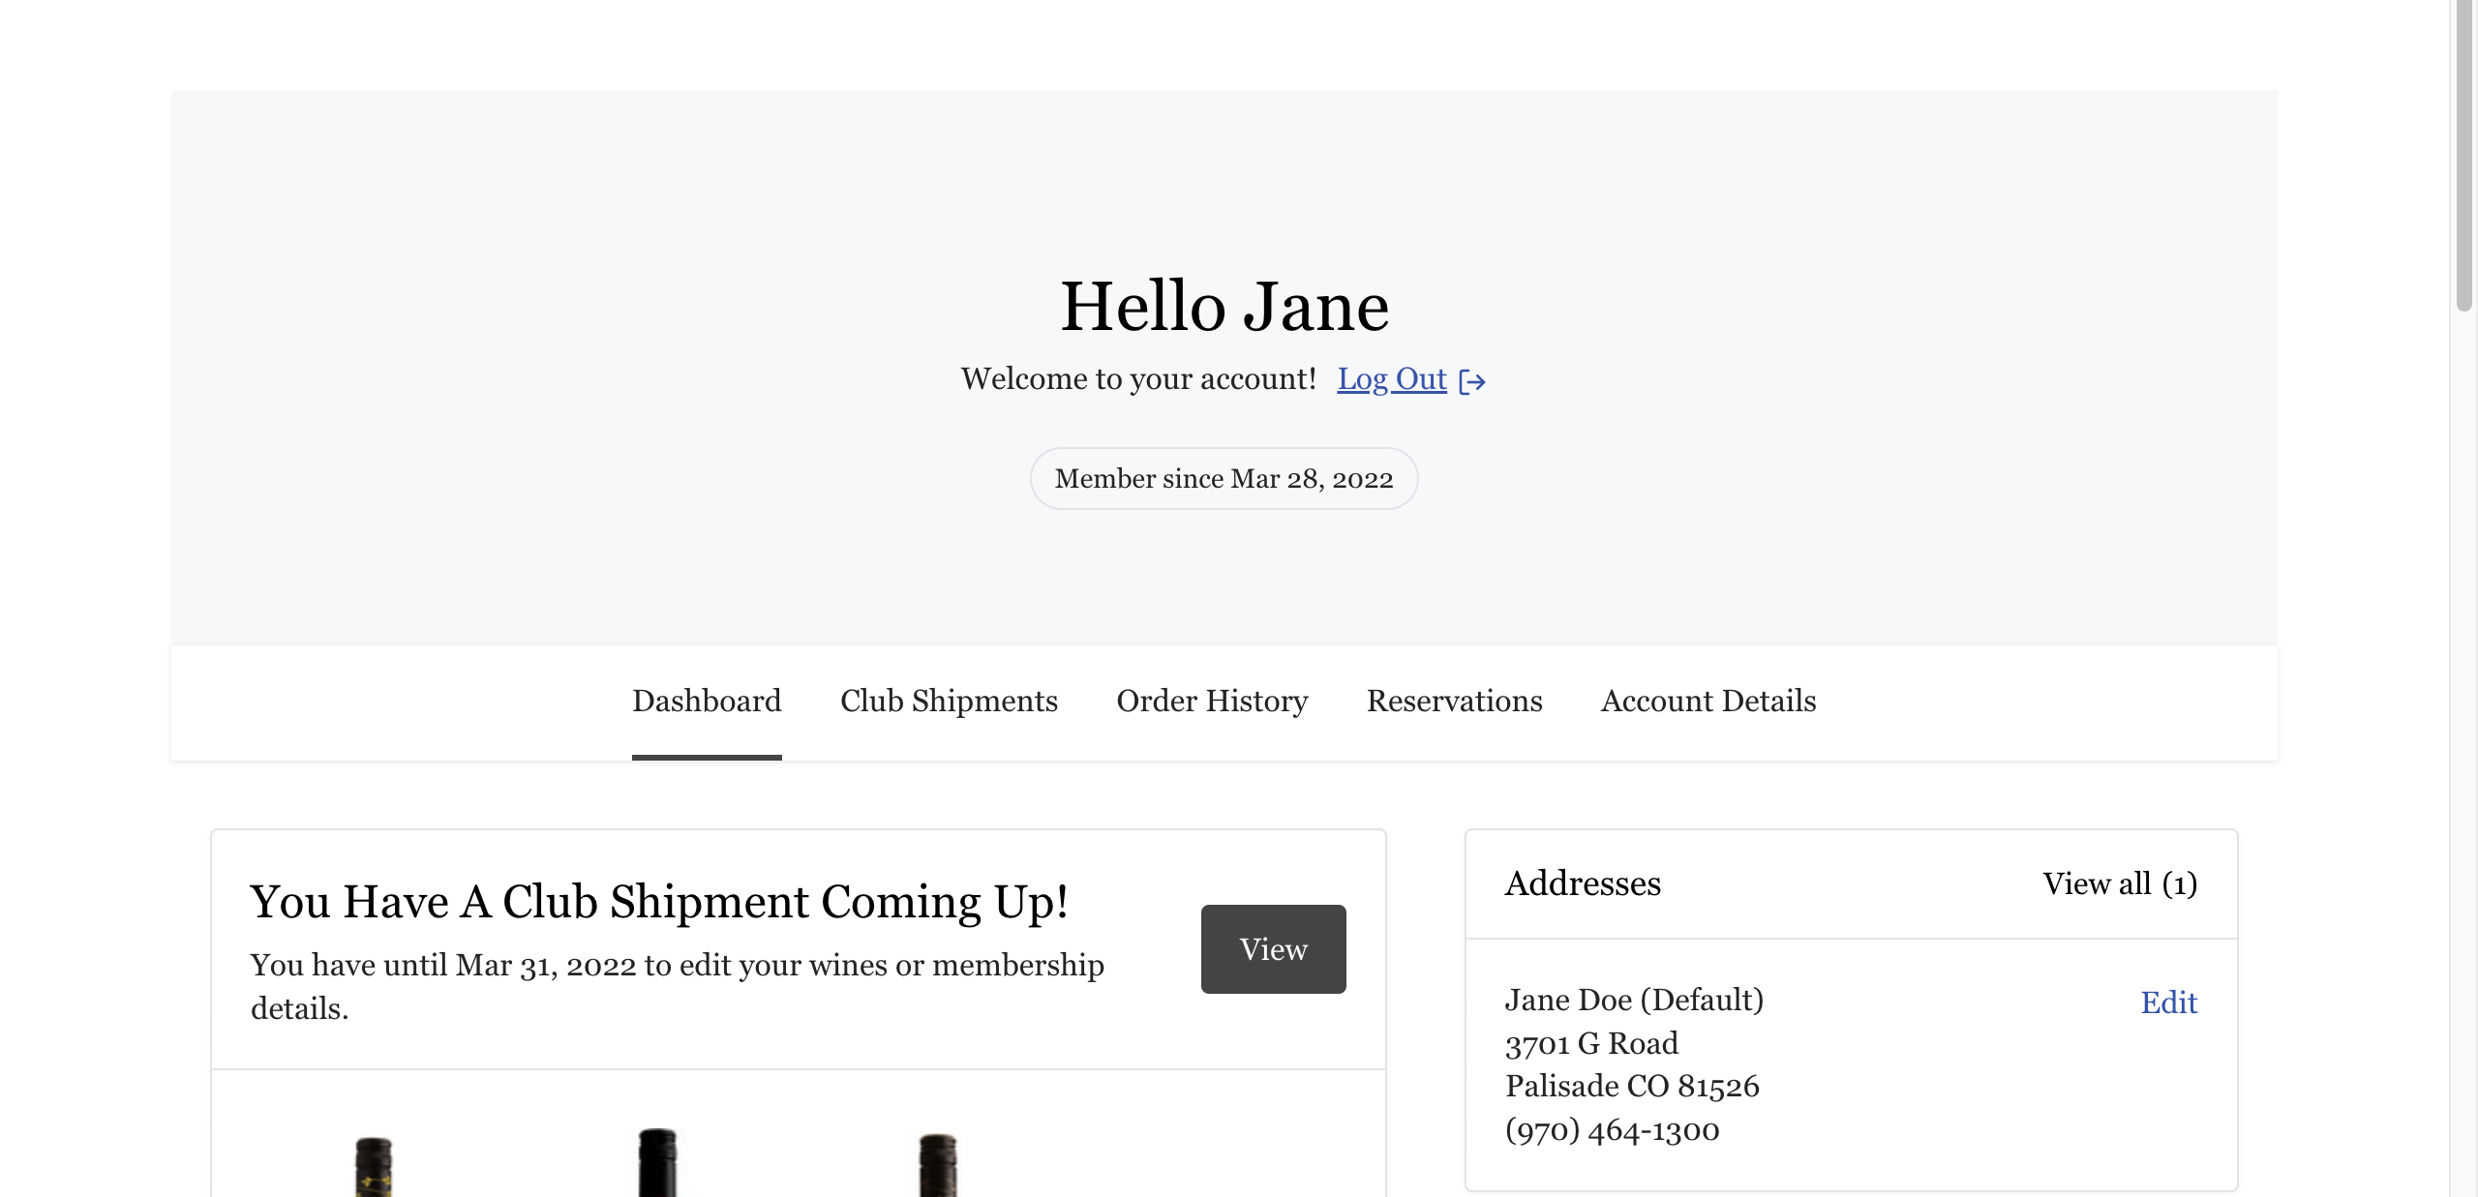Viewport: 2478px width, 1197px height.
Task: Click the log out arrow icon
Action: tap(1472, 381)
